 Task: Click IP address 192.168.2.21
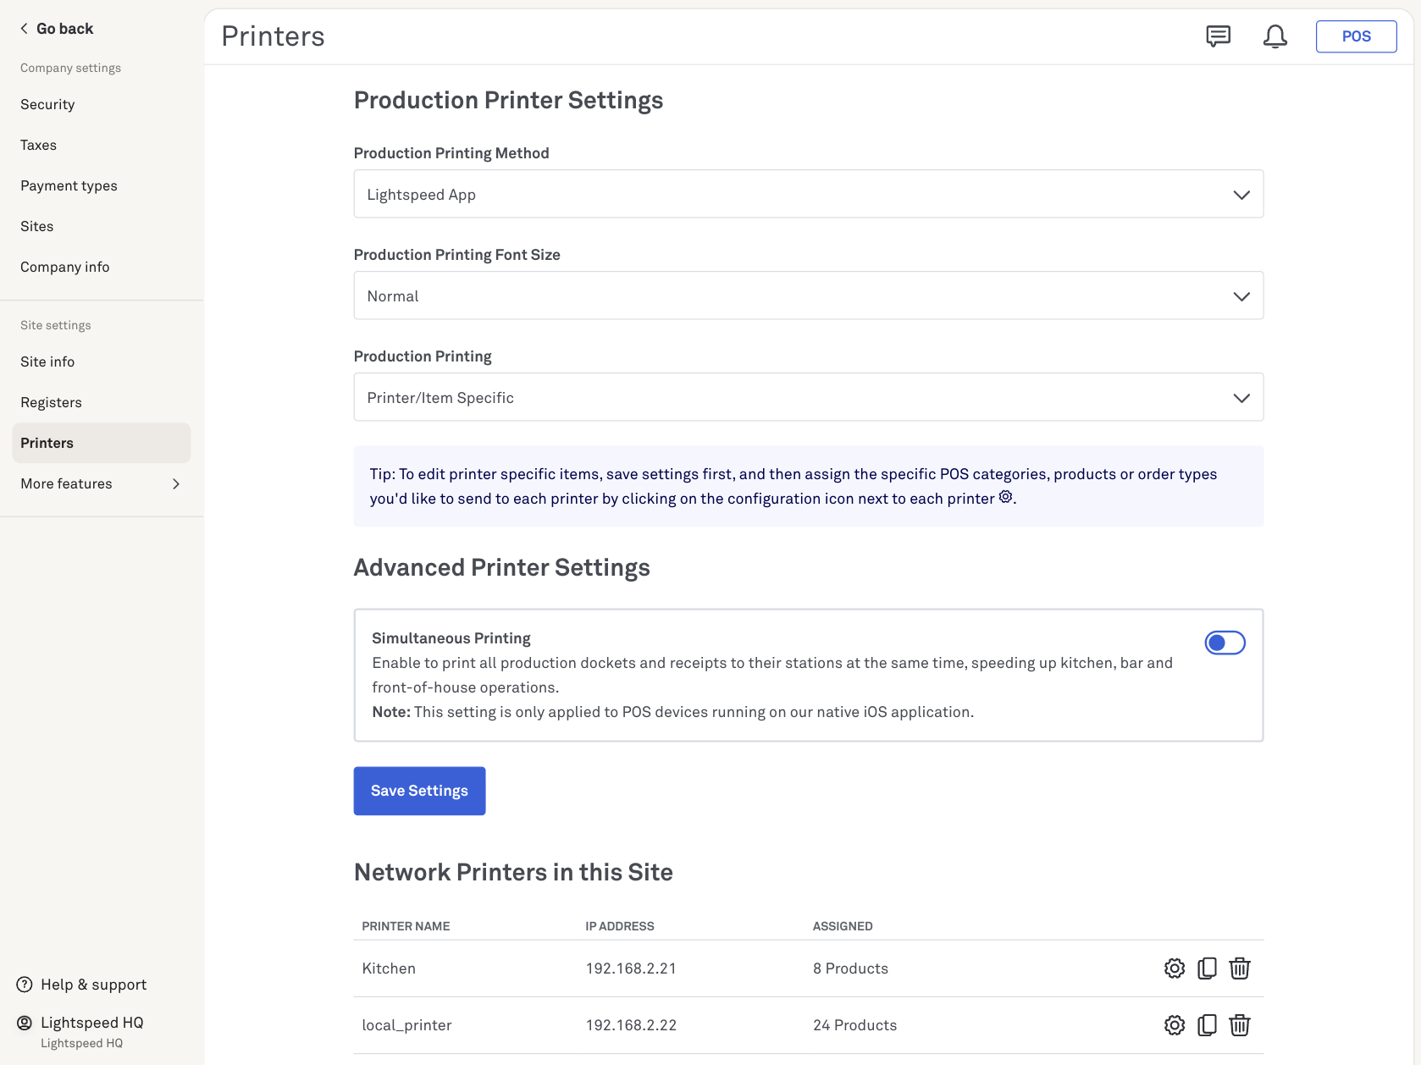coord(631,968)
